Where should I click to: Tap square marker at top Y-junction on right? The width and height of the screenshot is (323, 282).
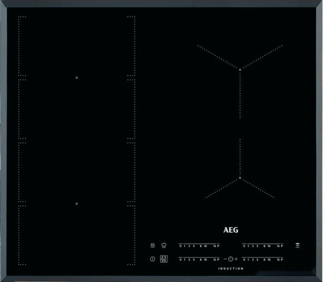pyautogui.click(x=240, y=70)
